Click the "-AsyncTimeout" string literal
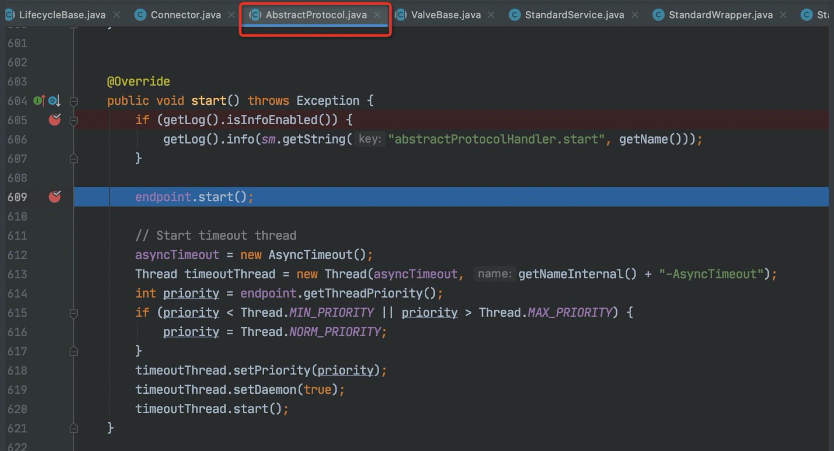Image resolution: width=834 pixels, height=451 pixels. point(711,274)
